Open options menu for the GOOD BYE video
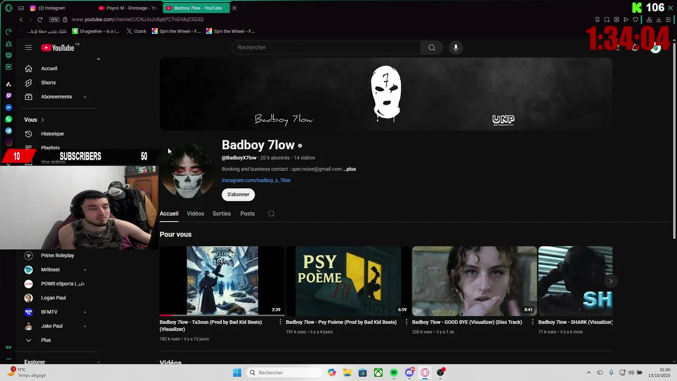This screenshot has width=677, height=381. point(533,322)
